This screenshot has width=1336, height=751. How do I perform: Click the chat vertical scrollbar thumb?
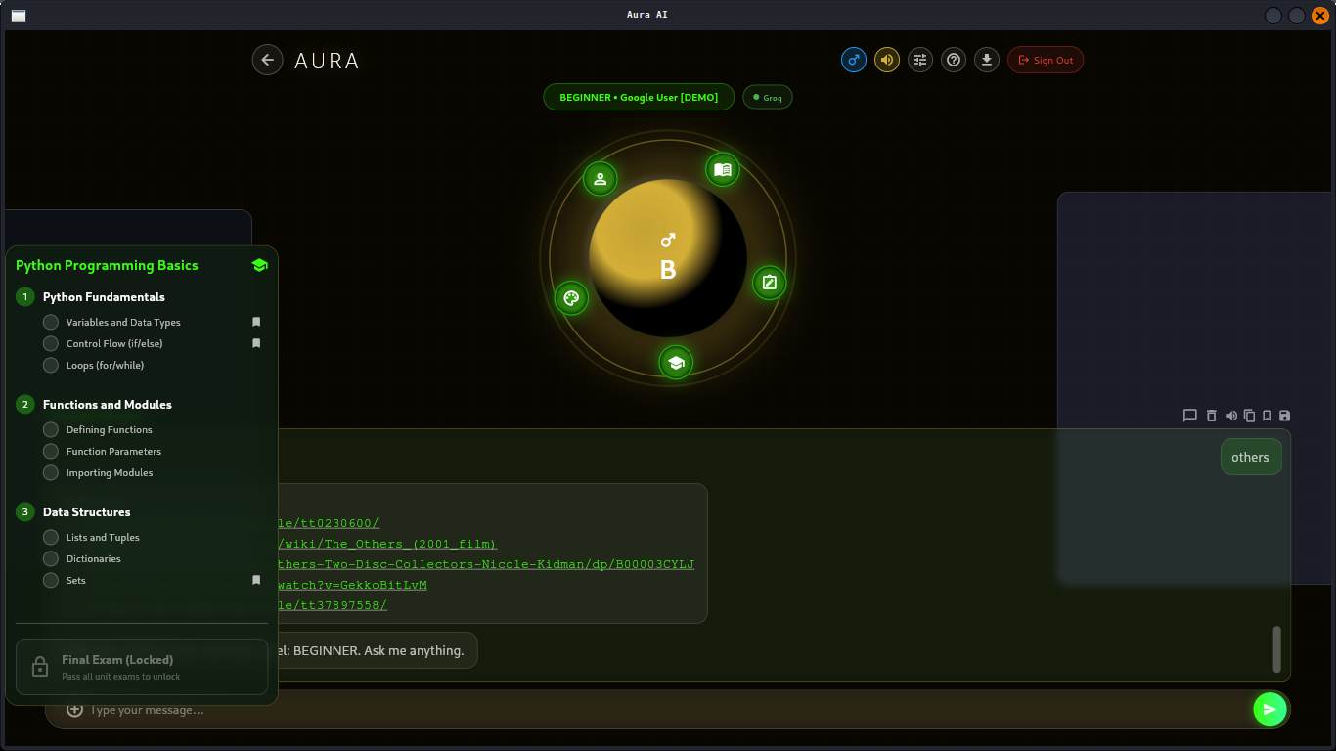pyautogui.click(x=1276, y=649)
